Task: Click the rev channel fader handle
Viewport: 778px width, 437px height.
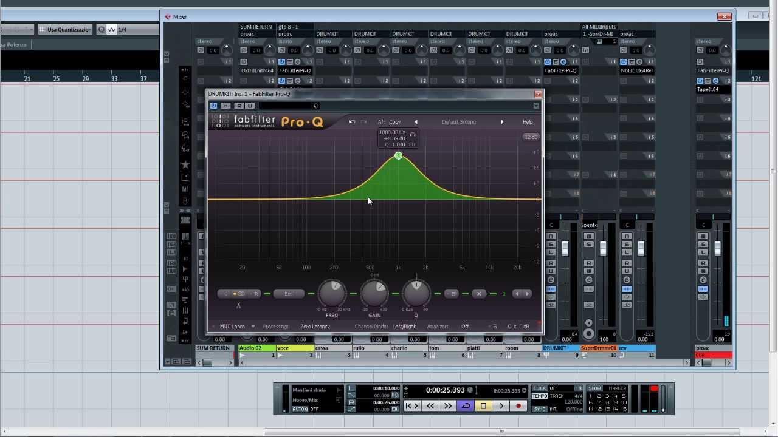Action: click(641, 248)
